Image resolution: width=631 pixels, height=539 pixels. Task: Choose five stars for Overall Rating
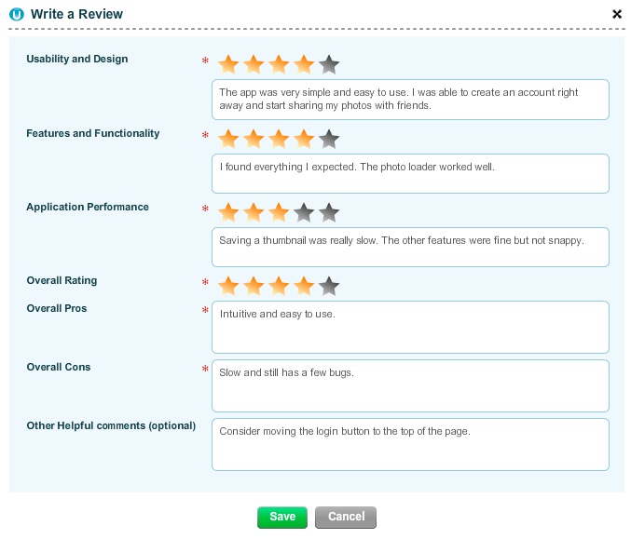pos(329,286)
